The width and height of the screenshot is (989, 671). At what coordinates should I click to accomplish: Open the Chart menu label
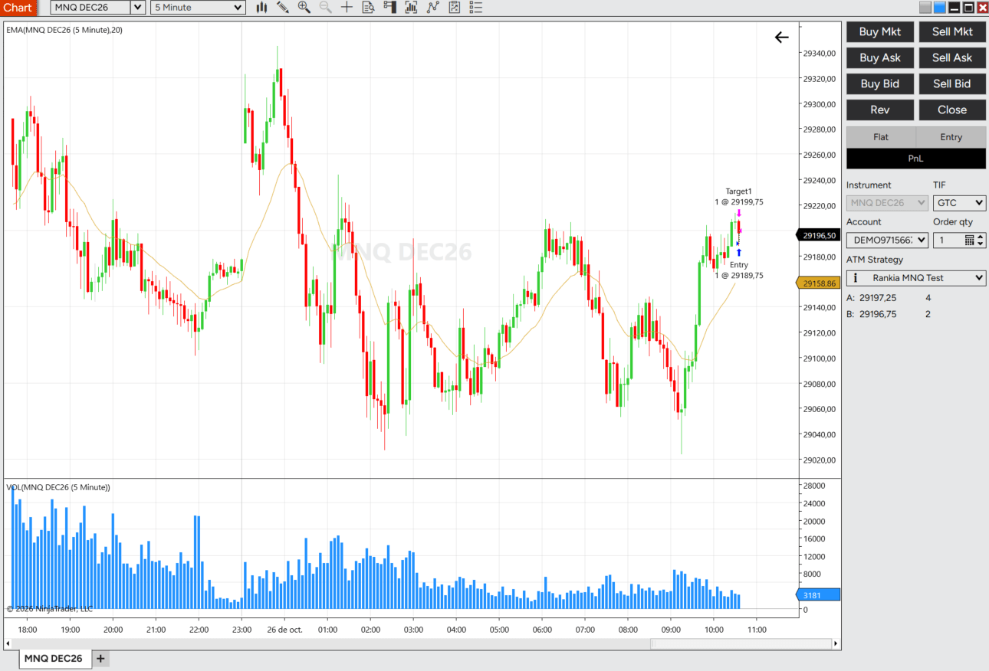pyautogui.click(x=18, y=8)
